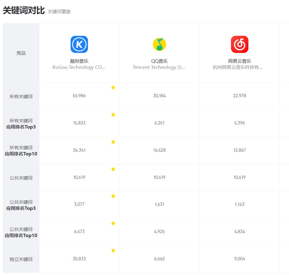Select the 竞品 header cell
The width and height of the screenshot is (289, 275).
(x=21, y=53)
